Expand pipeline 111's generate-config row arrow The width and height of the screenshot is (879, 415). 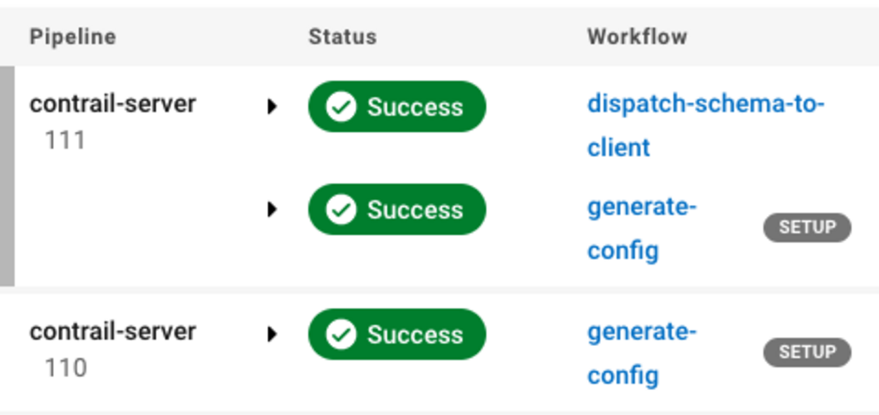click(272, 209)
